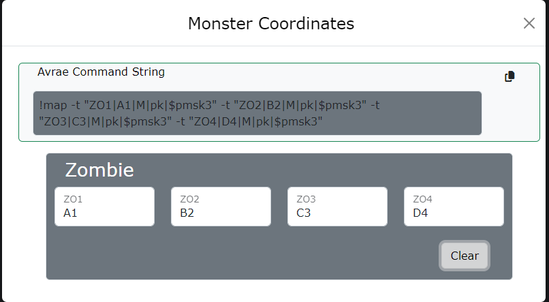Edit the ZO4 coordinate input

454,207
